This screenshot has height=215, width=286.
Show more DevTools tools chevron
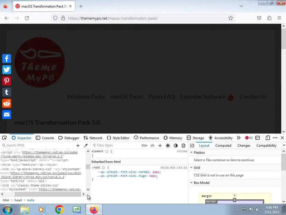(x=239, y=138)
